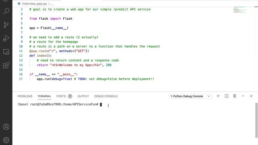Click the @app.route decorator line

(59, 51)
